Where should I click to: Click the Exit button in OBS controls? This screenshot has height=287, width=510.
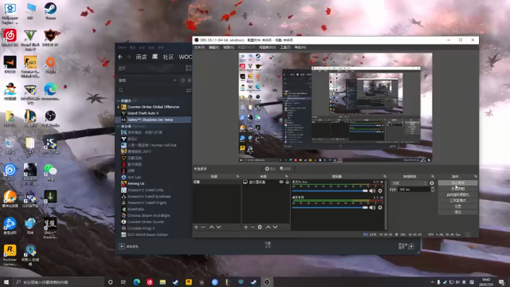coord(457,212)
